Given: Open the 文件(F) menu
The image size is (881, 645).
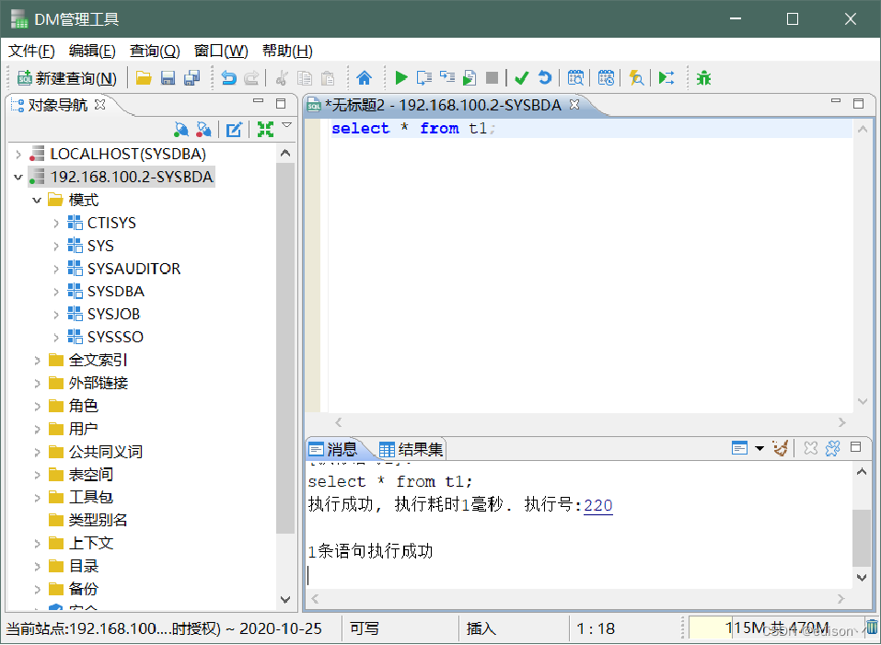Looking at the screenshot, I should pos(31,52).
